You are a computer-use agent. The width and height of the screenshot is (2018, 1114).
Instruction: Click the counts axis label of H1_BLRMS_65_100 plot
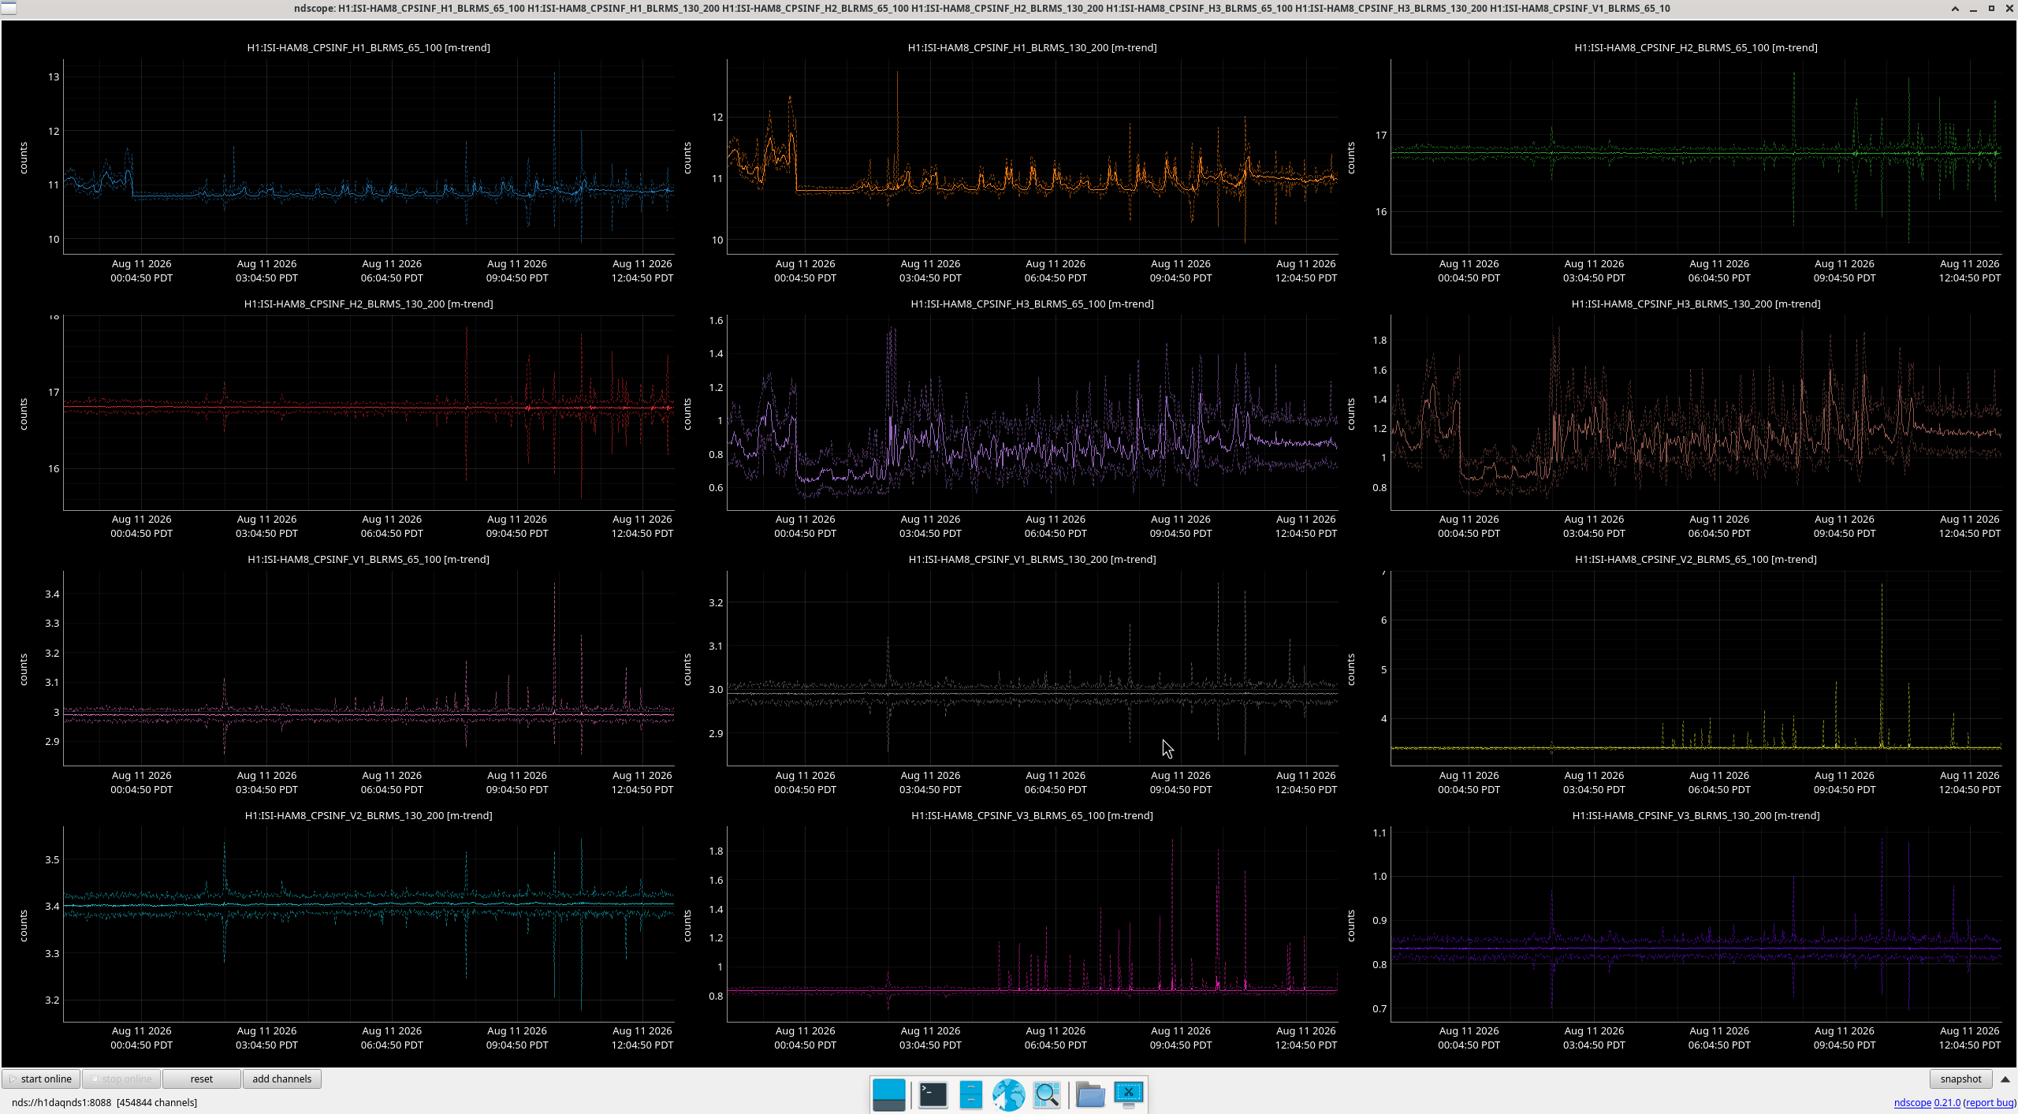24,158
